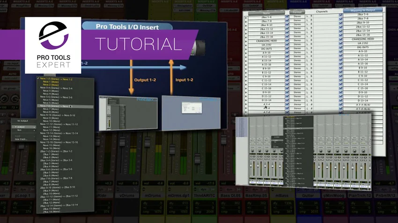The image size is (398, 223).
Task: Select Neve 1-2 (Stereo) output entry
Action: pos(56,79)
